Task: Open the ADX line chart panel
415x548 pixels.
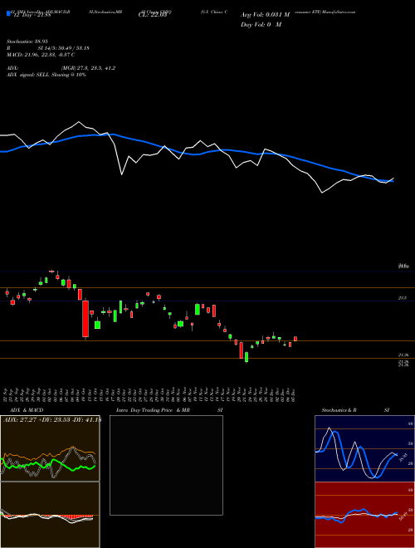Action: click(x=50, y=448)
